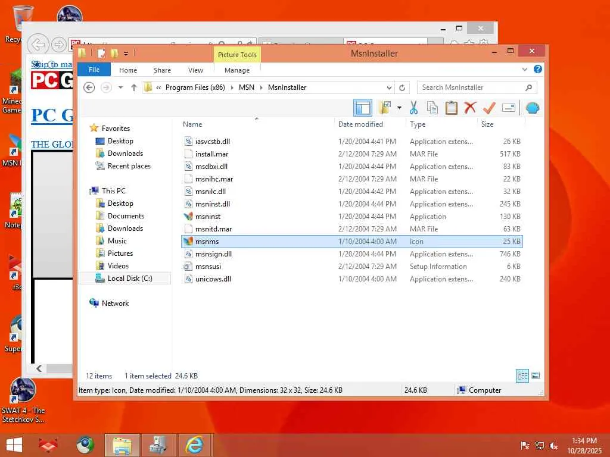Click quick access New Folder icon
This screenshot has height=457, width=610.
(114, 54)
